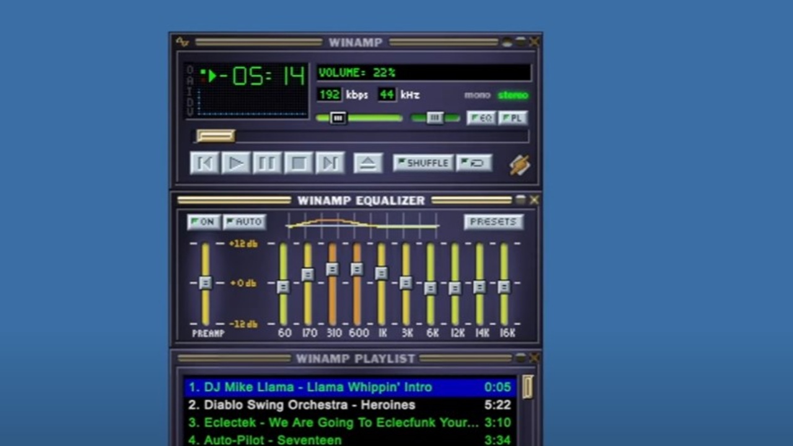Click the 5:22 duration of Heroines
This screenshot has width=793, height=446.
pyautogui.click(x=497, y=405)
